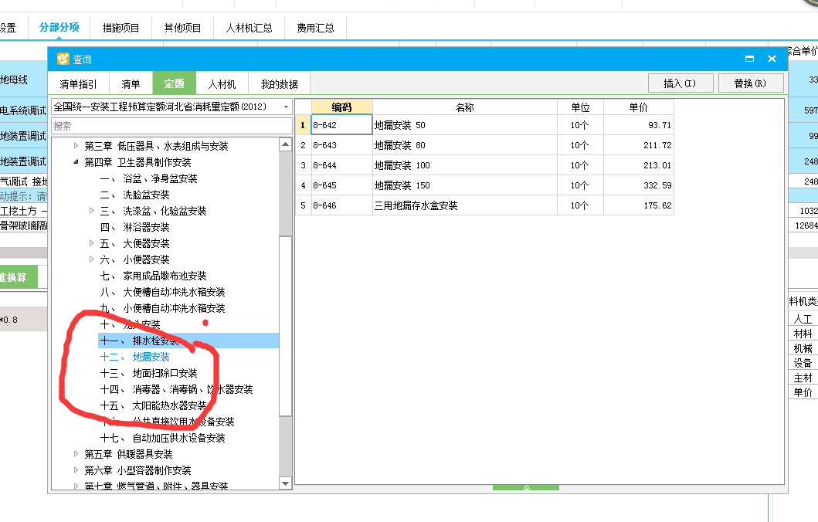Select code cell 8-642
Viewport: 818px width, 522px height.
point(341,125)
